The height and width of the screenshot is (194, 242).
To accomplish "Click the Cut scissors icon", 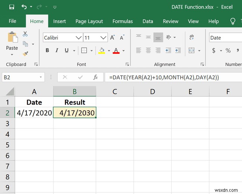I will point(25,34).
